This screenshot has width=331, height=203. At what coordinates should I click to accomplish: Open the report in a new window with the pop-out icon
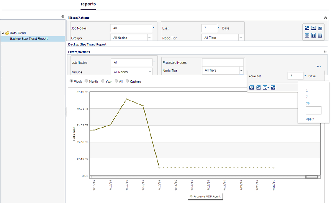(x=320, y=28)
